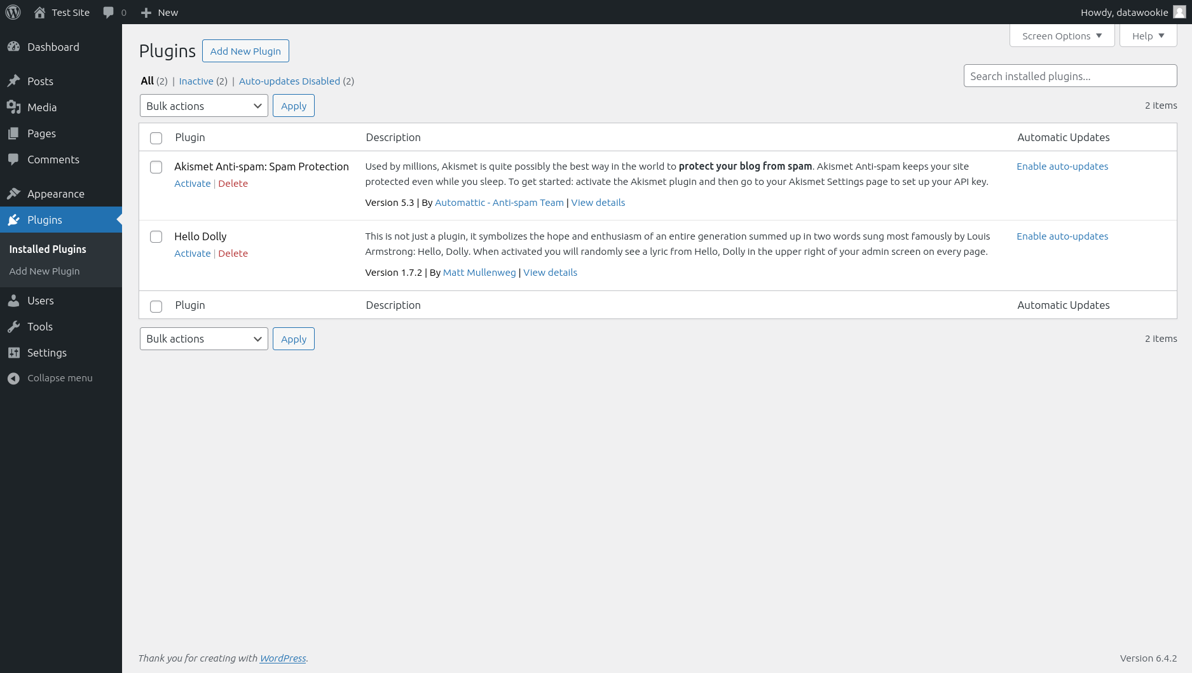Open the Dashboard via its gauge icon

click(14, 46)
